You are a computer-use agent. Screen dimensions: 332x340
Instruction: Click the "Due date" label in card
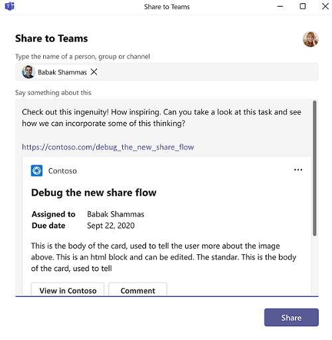(x=48, y=226)
